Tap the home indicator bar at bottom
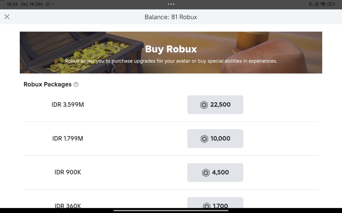342x213 pixels. pyautogui.click(x=171, y=210)
